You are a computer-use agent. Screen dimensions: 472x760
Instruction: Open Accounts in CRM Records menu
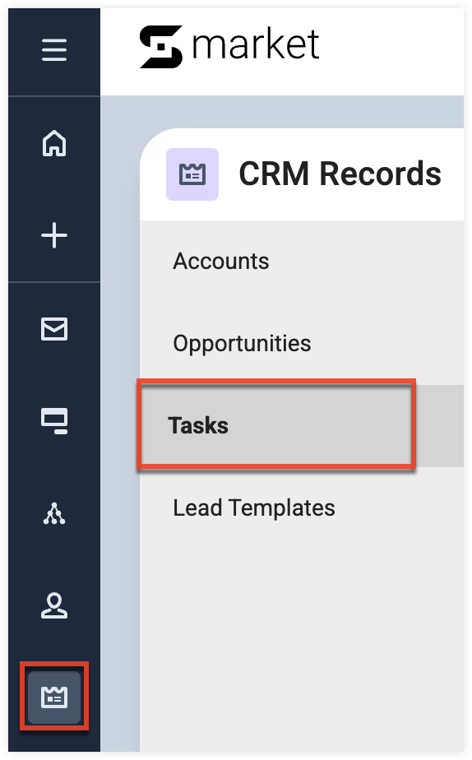[221, 262]
